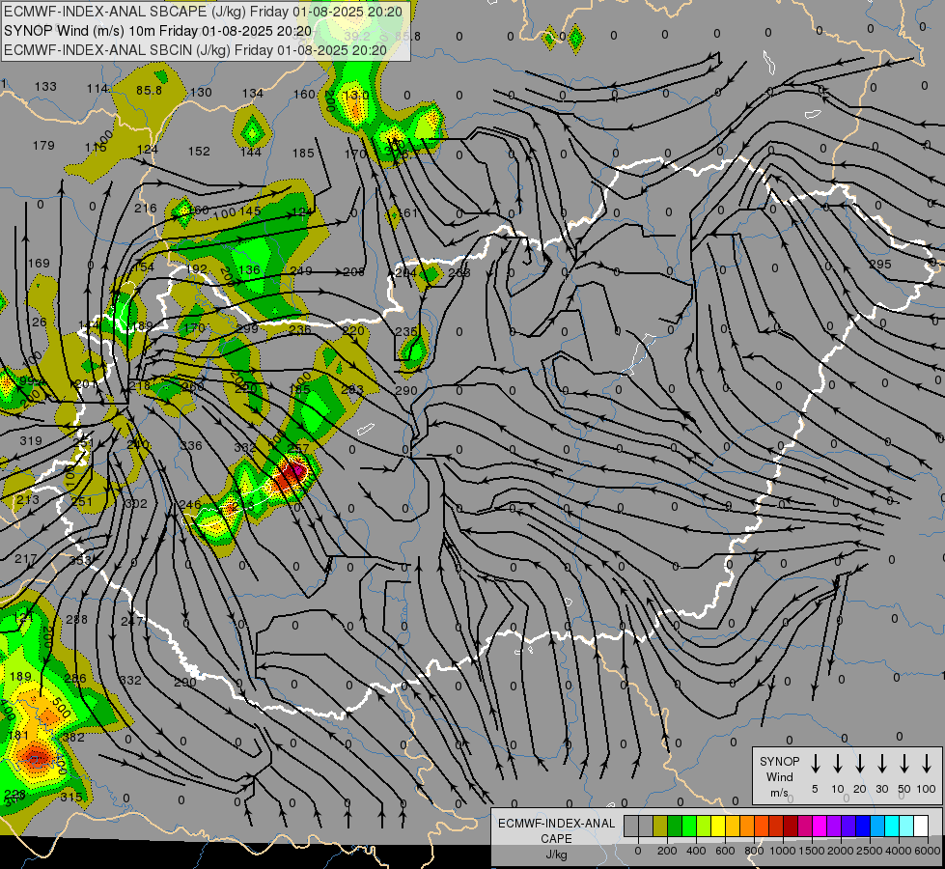Pick the pure blue CAPE legend swatch

[864, 826]
